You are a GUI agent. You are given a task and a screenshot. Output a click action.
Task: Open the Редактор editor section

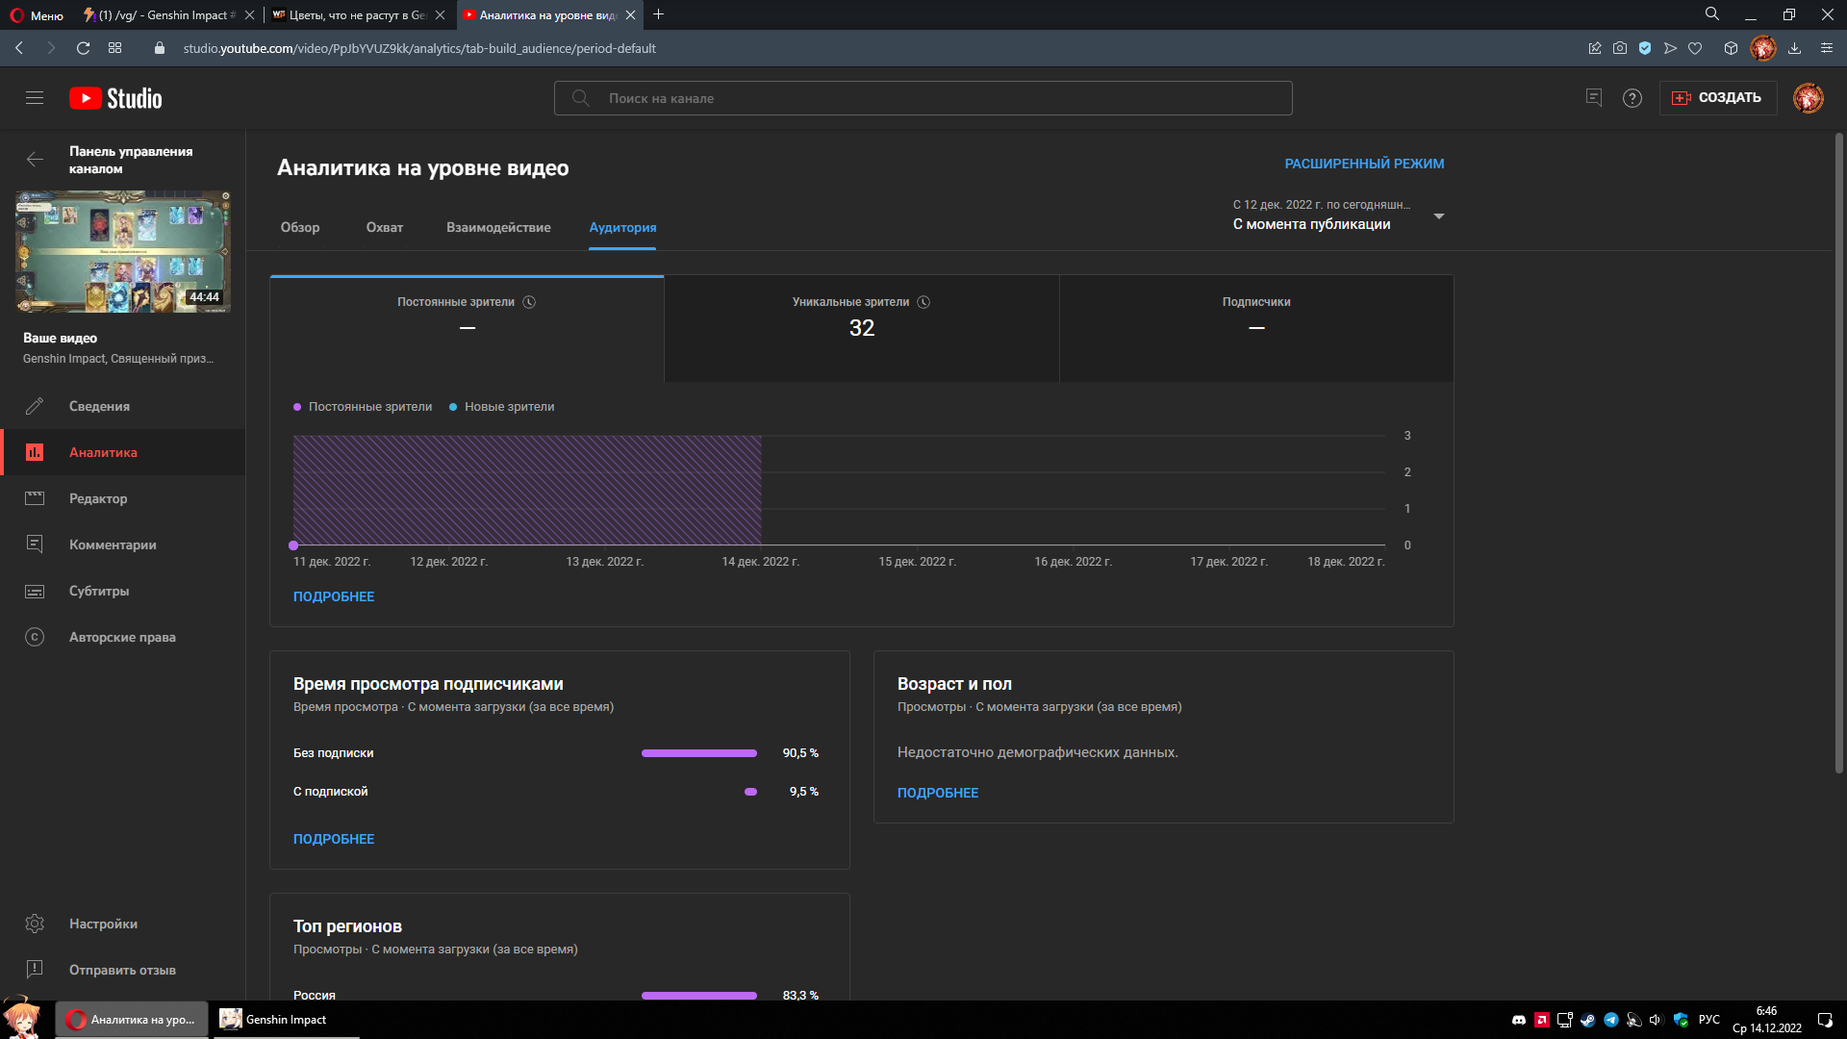[98, 498]
